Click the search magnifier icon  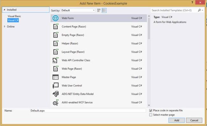pos(199,10)
